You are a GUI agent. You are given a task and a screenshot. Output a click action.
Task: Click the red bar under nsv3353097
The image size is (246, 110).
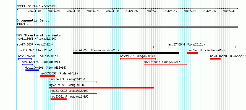pos(48,76)
